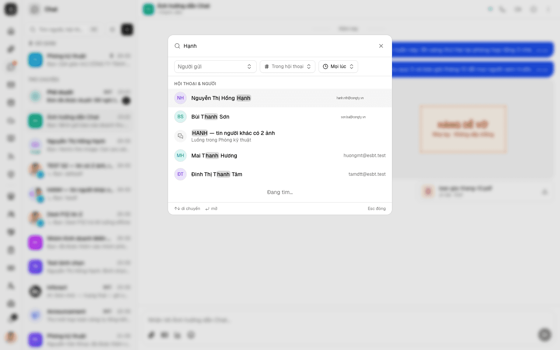Click email "huongmt@esbt.test"
Image resolution: width=560 pixels, height=350 pixels.
pyautogui.click(x=365, y=156)
